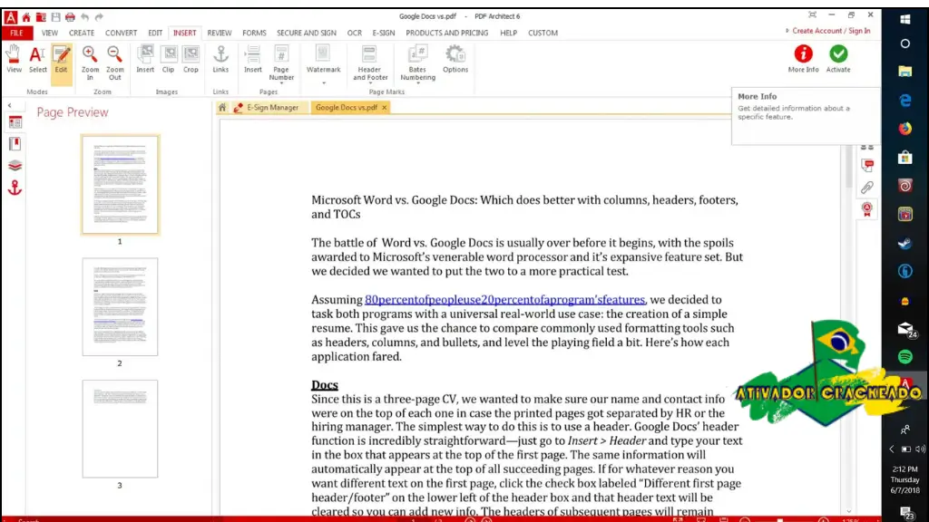
Task: Switch to the EDIT ribbon tab
Action: point(155,34)
